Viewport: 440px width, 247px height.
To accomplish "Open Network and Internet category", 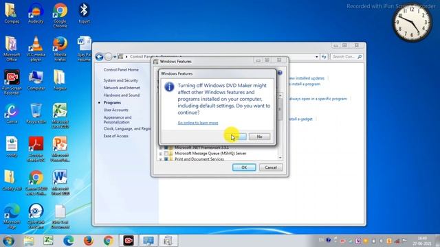I will [x=122, y=88].
